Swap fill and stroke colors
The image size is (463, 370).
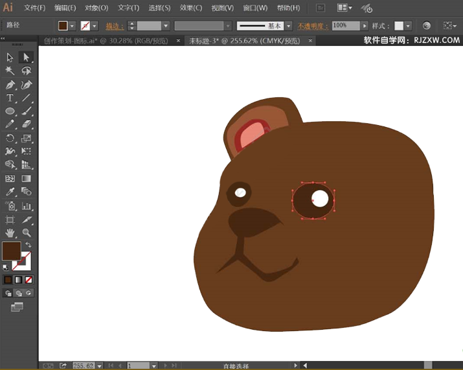28,244
